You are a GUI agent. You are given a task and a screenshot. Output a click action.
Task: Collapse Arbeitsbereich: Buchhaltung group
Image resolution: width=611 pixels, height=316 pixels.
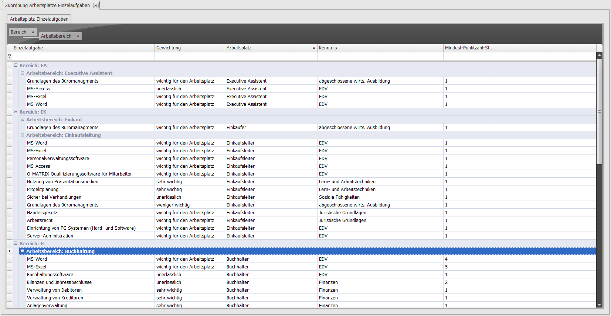23,251
